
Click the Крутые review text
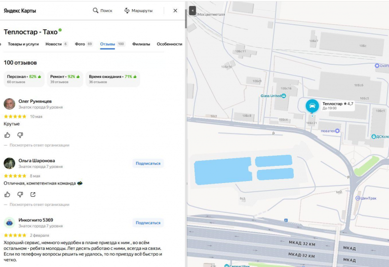click(12, 124)
